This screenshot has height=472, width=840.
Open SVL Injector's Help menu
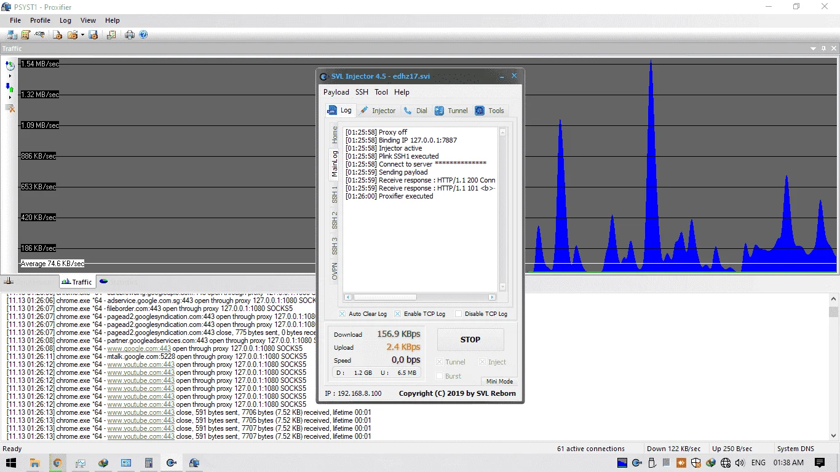point(402,92)
